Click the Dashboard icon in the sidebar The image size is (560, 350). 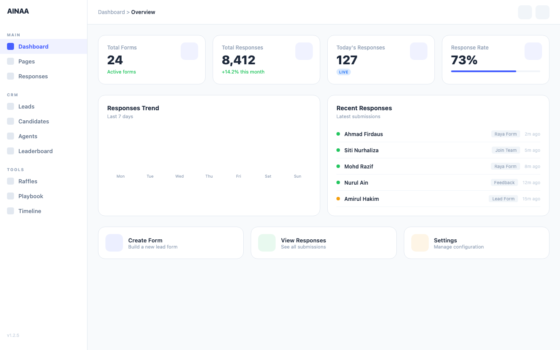tap(10, 46)
